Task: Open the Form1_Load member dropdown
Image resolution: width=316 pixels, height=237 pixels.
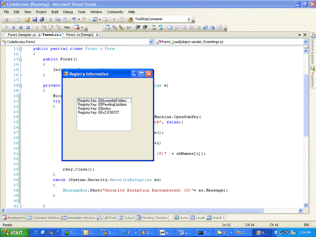Action: coord(305,41)
